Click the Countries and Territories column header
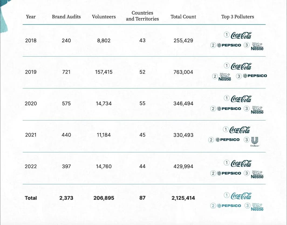This screenshot has width=287, height=225. pyautogui.click(x=142, y=16)
